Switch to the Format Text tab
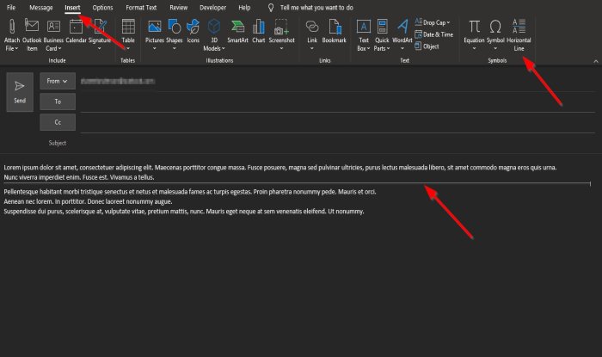602x357 pixels. click(141, 7)
